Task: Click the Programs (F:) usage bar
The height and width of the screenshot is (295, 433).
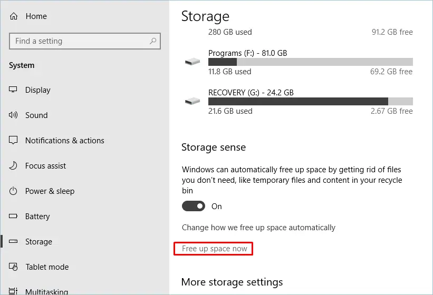Action: [310, 62]
